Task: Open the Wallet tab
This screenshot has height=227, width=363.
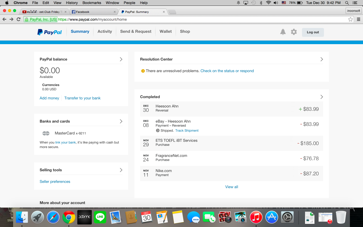Action: [166, 32]
